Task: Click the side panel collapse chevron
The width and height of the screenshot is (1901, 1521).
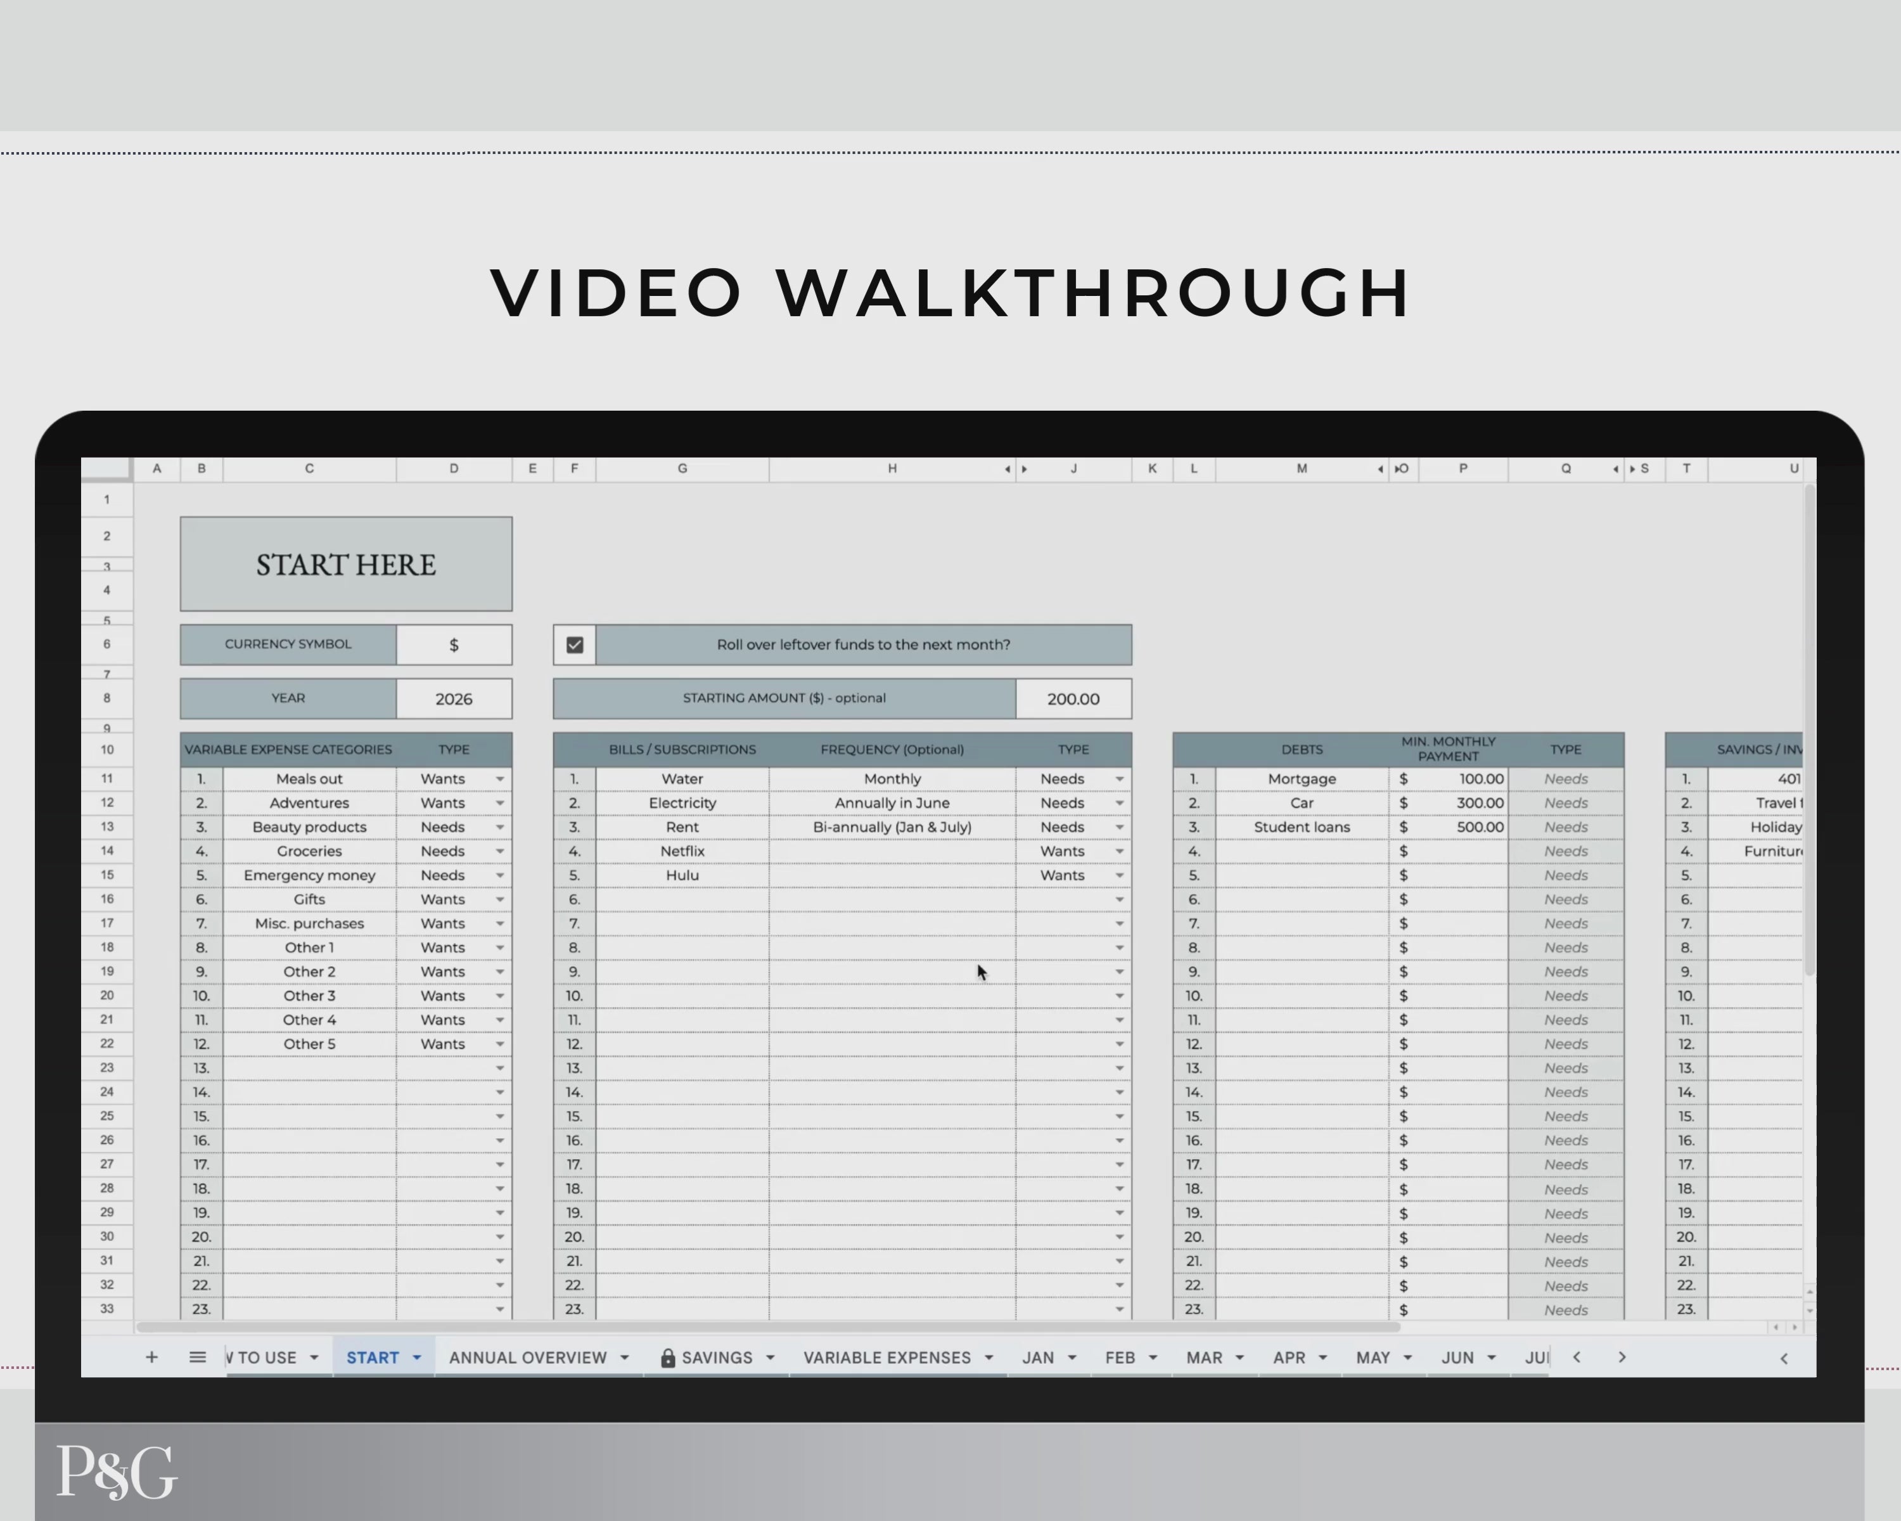Action: [x=1784, y=1358]
